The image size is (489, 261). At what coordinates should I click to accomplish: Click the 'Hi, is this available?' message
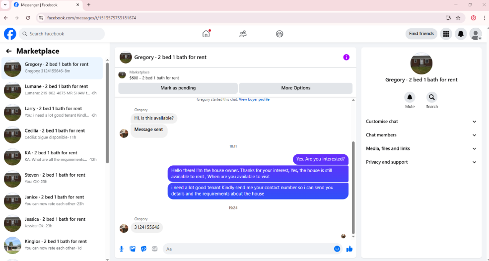(x=154, y=118)
